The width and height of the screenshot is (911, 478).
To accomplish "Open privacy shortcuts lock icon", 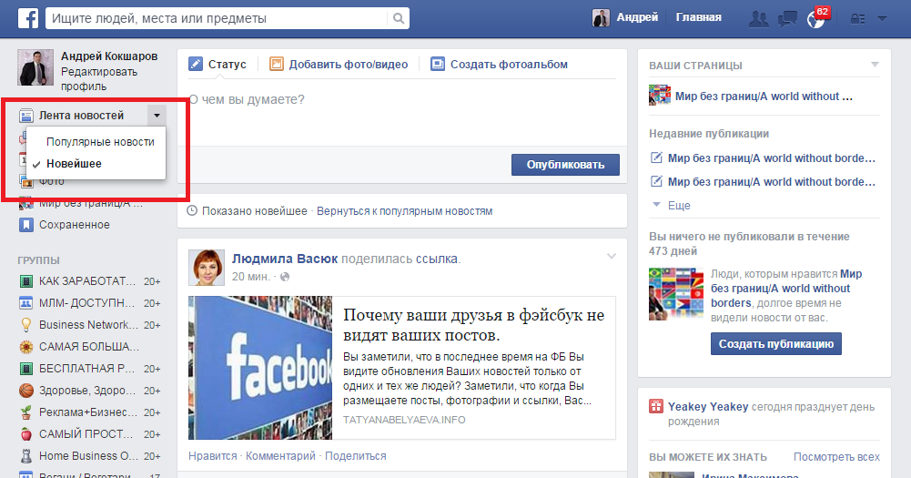I will pyautogui.click(x=857, y=18).
